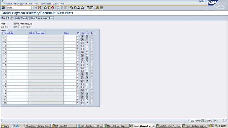Switch to upload vendor111 Notepad taskbar window
The height and width of the screenshot is (128, 228).
[90, 126]
